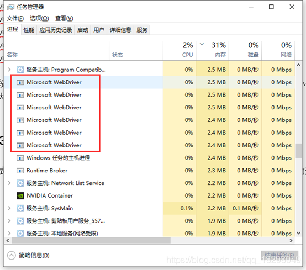
Task: Open the 选项(O) menu
Action: (39, 18)
